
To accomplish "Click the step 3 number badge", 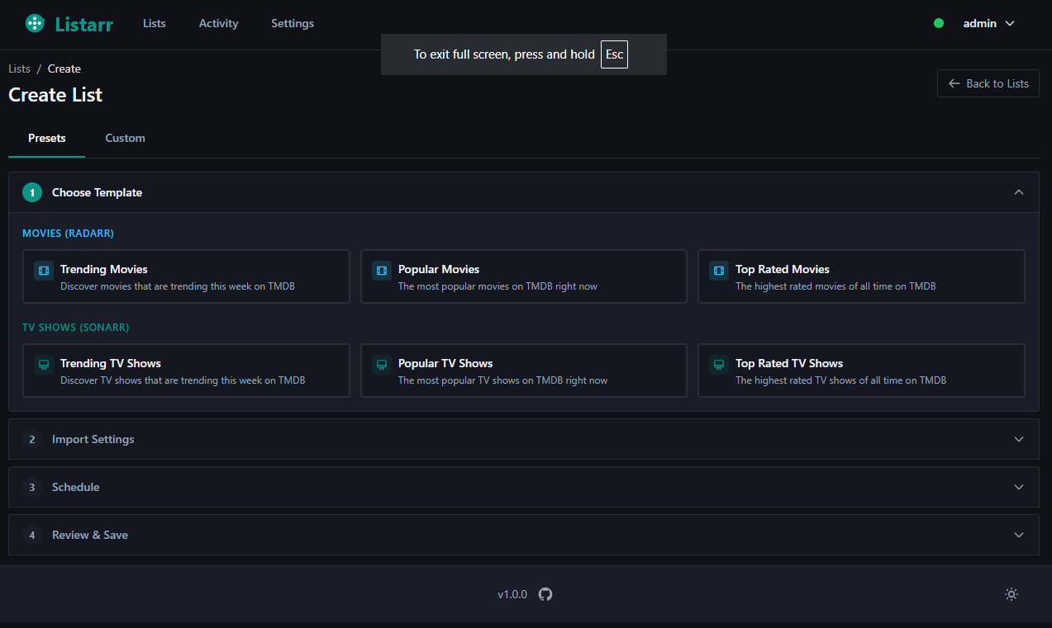I will point(32,487).
